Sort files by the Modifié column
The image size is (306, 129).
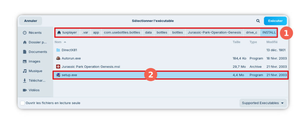pos(272,42)
